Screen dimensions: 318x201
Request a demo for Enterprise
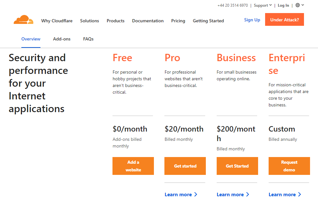tap(289, 166)
